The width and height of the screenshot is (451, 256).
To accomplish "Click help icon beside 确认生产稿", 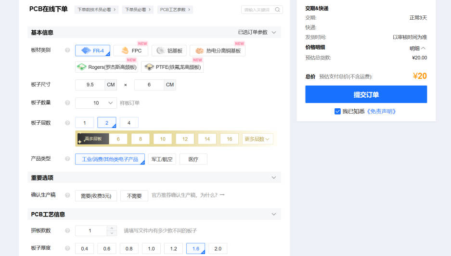I will point(67,195).
